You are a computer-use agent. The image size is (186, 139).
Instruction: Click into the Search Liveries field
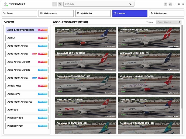(167, 22)
